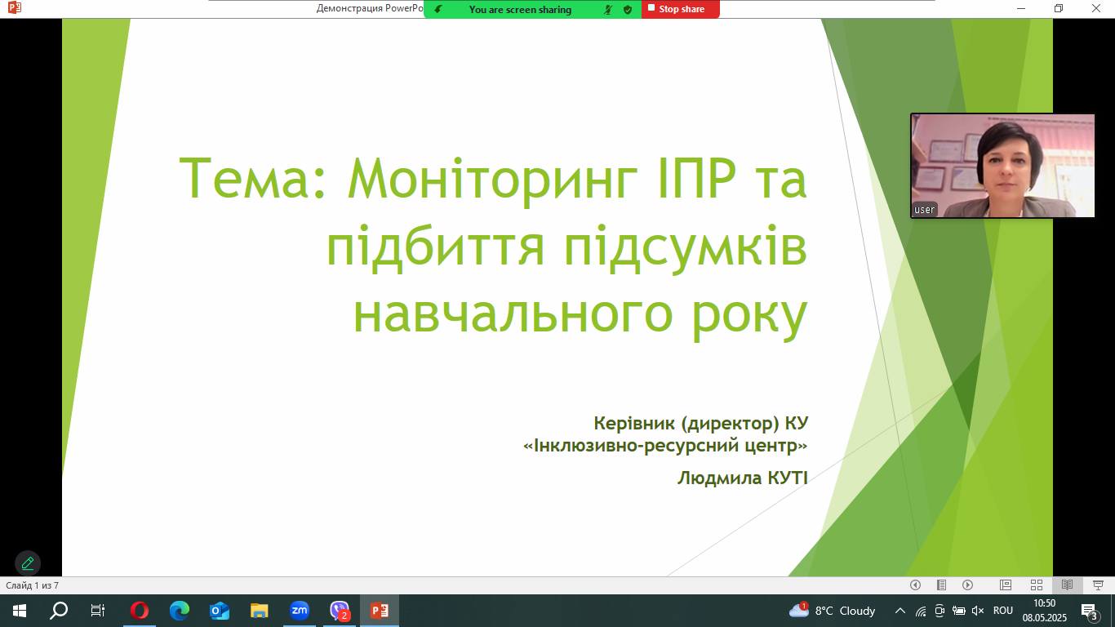
Task: Go to the previous slide
Action: (x=915, y=585)
